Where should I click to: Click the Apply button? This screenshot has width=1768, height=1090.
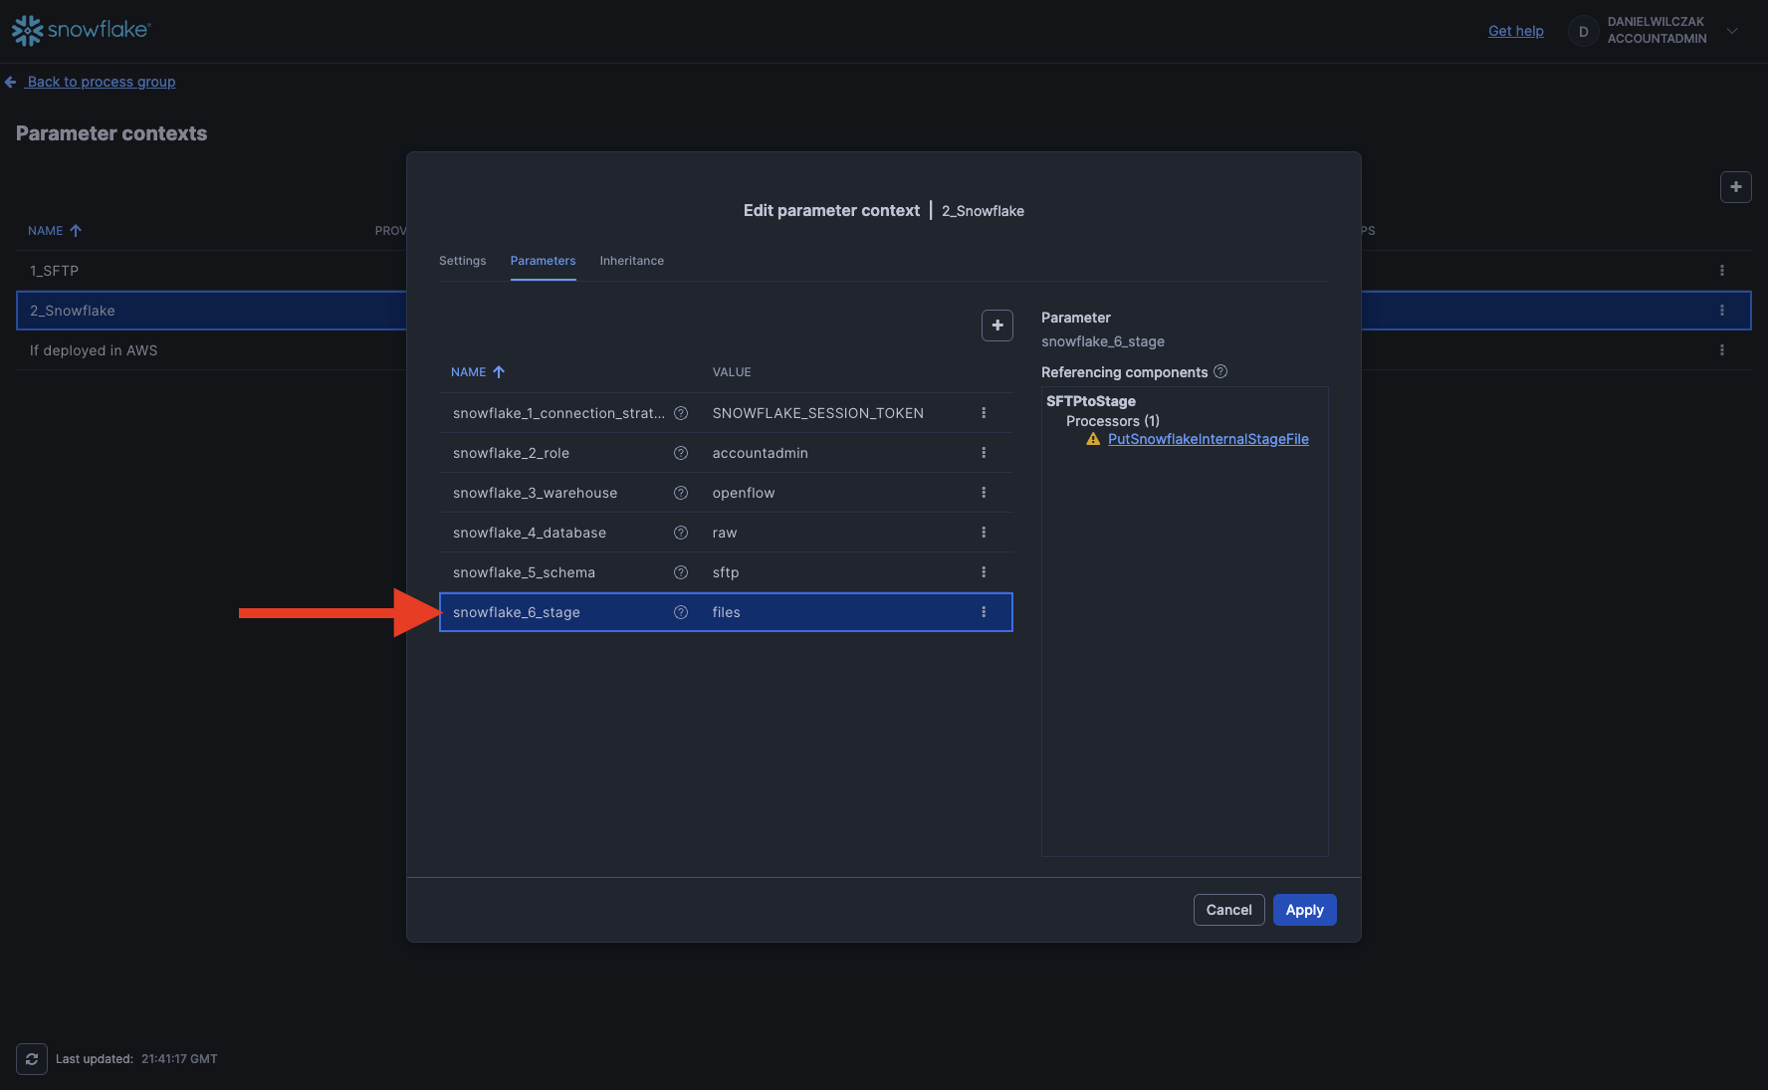tap(1304, 910)
